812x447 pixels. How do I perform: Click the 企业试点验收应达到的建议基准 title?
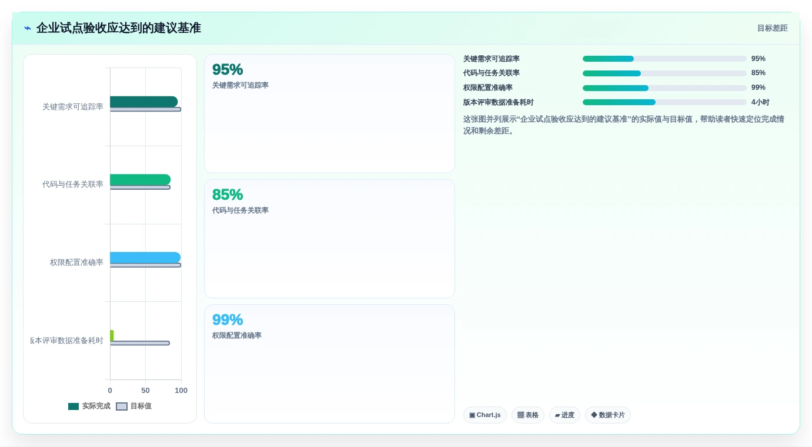pos(119,28)
